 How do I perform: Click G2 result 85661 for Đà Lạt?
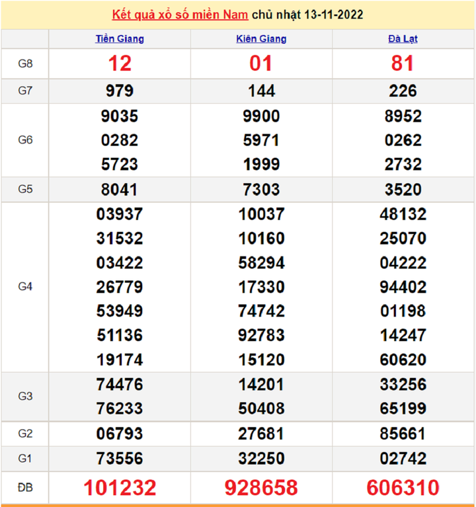[x=403, y=434]
